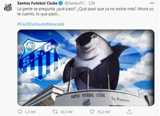160x116 pixels.
Task: Click the blue verified badge
Action: point(61,3)
